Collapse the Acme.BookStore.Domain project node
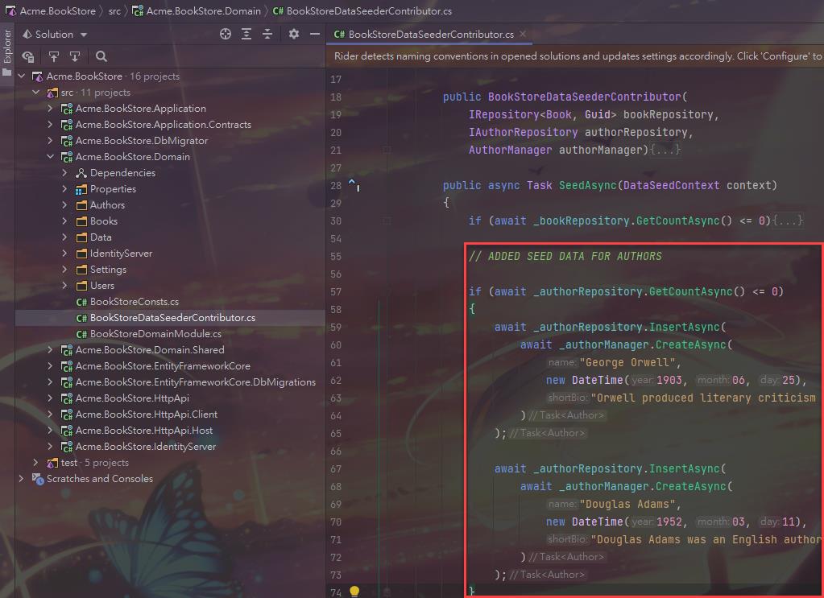 pos(50,157)
